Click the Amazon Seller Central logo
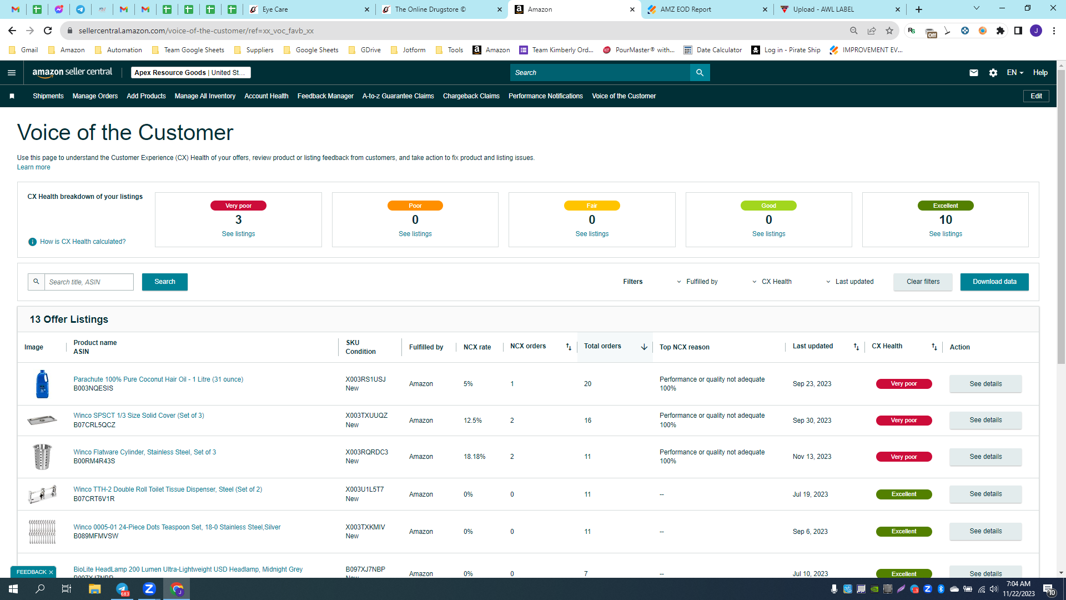 72,72
